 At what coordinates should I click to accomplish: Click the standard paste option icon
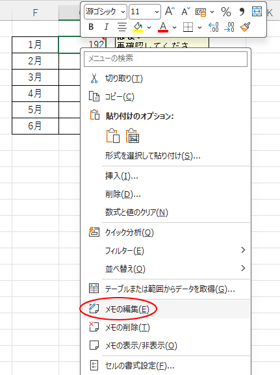(112, 136)
